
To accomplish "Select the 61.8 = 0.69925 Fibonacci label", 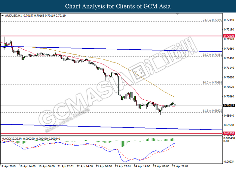I will (212, 111).
